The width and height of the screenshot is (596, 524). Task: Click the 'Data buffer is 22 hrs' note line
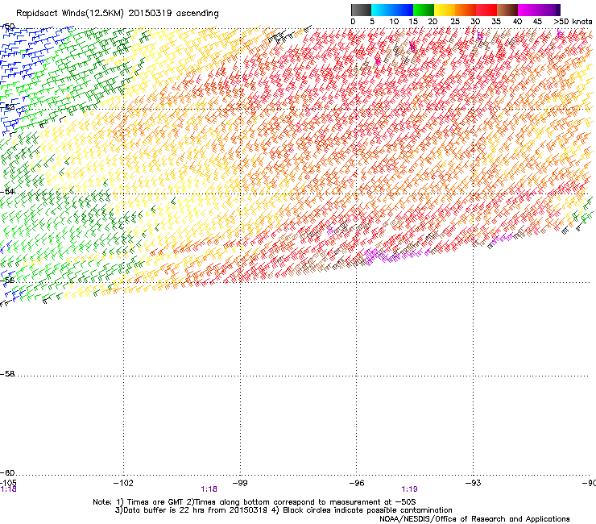point(284,510)
